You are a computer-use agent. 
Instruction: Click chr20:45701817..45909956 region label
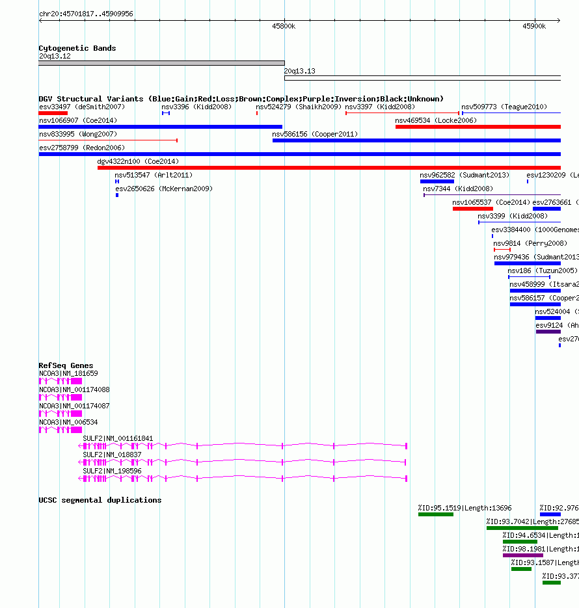[86, 14]
